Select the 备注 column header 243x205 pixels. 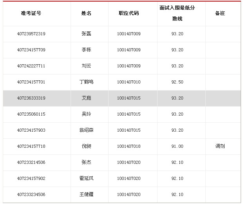tap(220, 13)
